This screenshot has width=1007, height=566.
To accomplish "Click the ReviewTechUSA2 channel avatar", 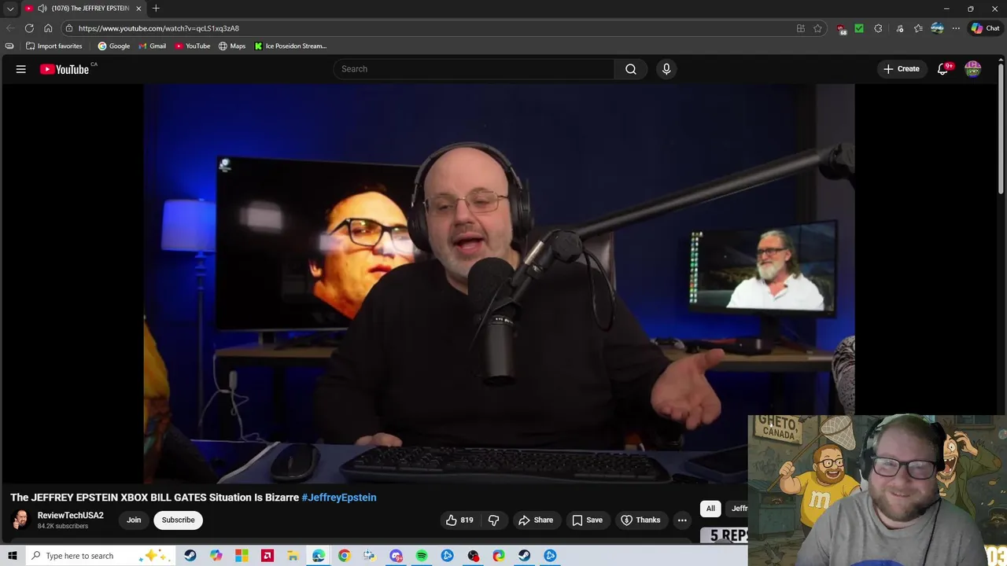I will coord(20,520).
